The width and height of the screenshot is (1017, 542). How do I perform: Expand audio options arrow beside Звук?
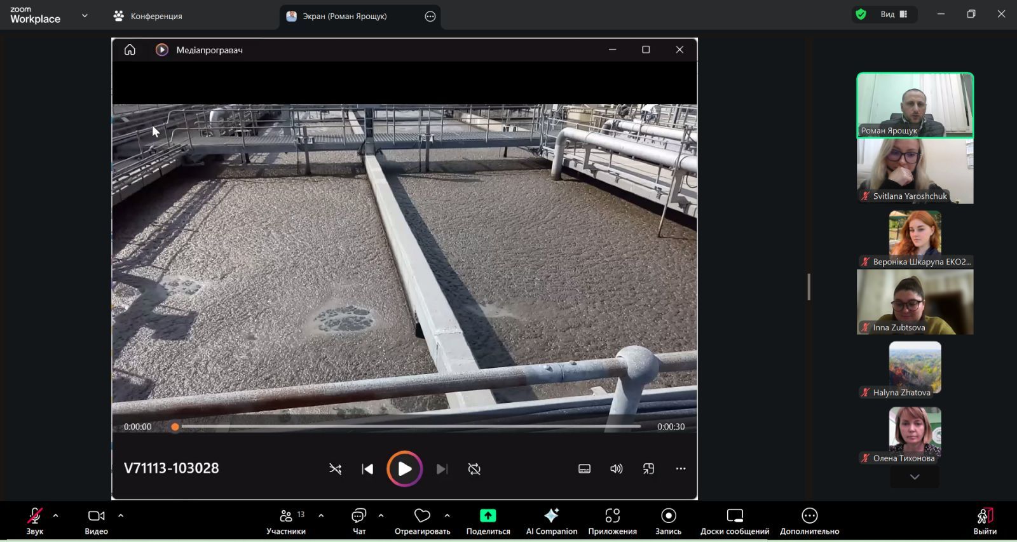[55, 515]
